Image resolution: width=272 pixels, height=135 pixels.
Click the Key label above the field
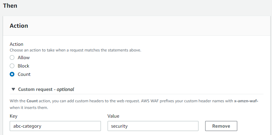click(14, 116)
